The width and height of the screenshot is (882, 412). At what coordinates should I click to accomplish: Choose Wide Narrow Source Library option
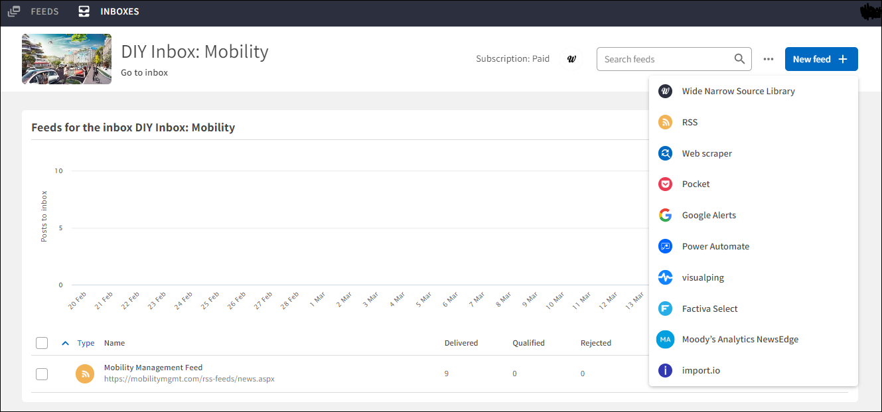click(738, 92)
